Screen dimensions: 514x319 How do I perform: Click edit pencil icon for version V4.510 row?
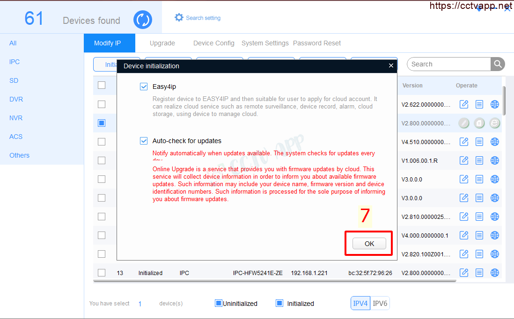(464, 142)
